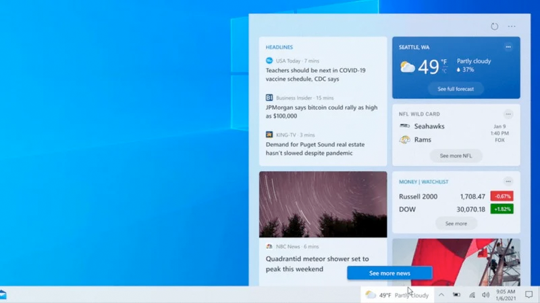Image resolution: width=540 pixels, height=303 pixels.
Task: Open the JPMorgan bitcoin rally headline
Action: click(321, 111)
